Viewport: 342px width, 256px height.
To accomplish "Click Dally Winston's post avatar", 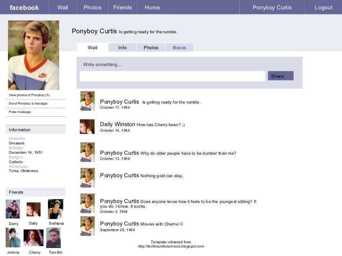I will click(x=87, y=127).
